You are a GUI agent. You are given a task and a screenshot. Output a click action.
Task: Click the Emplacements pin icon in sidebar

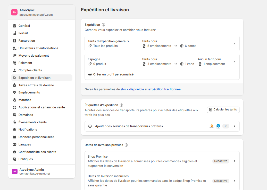click(14, 92)
